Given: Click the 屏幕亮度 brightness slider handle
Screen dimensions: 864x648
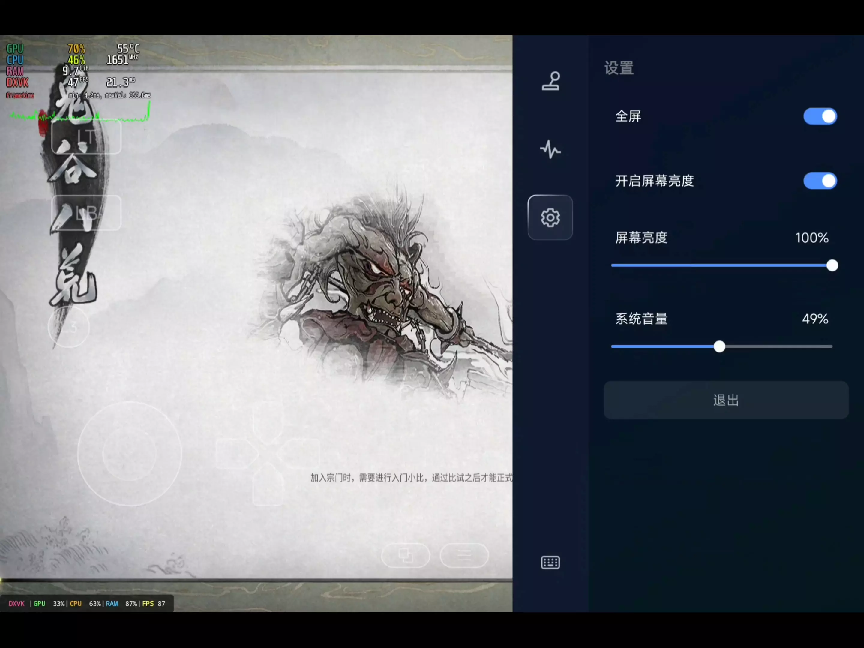Looking at the screenshot, I should 832,265.
